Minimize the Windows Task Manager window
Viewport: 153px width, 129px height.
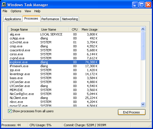pos(135,5)
